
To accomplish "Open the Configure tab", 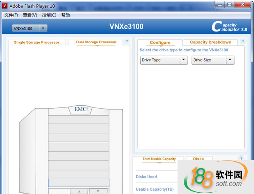I will (x=160, y=42).
